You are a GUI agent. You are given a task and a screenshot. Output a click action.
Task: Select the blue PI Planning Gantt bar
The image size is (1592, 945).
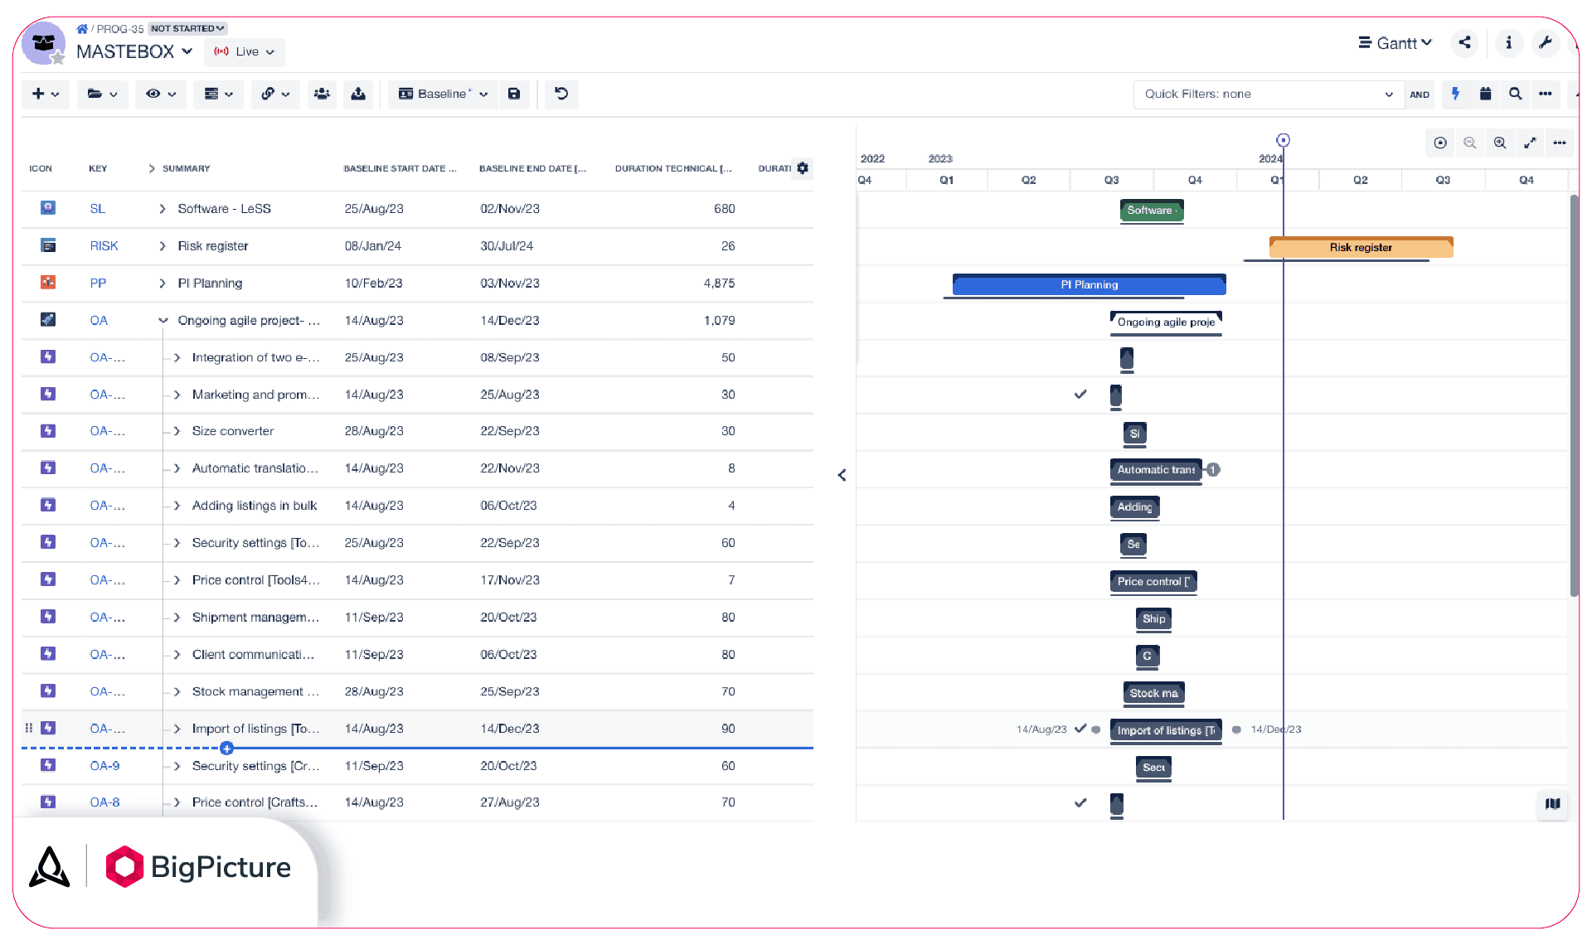[1089, 285]
